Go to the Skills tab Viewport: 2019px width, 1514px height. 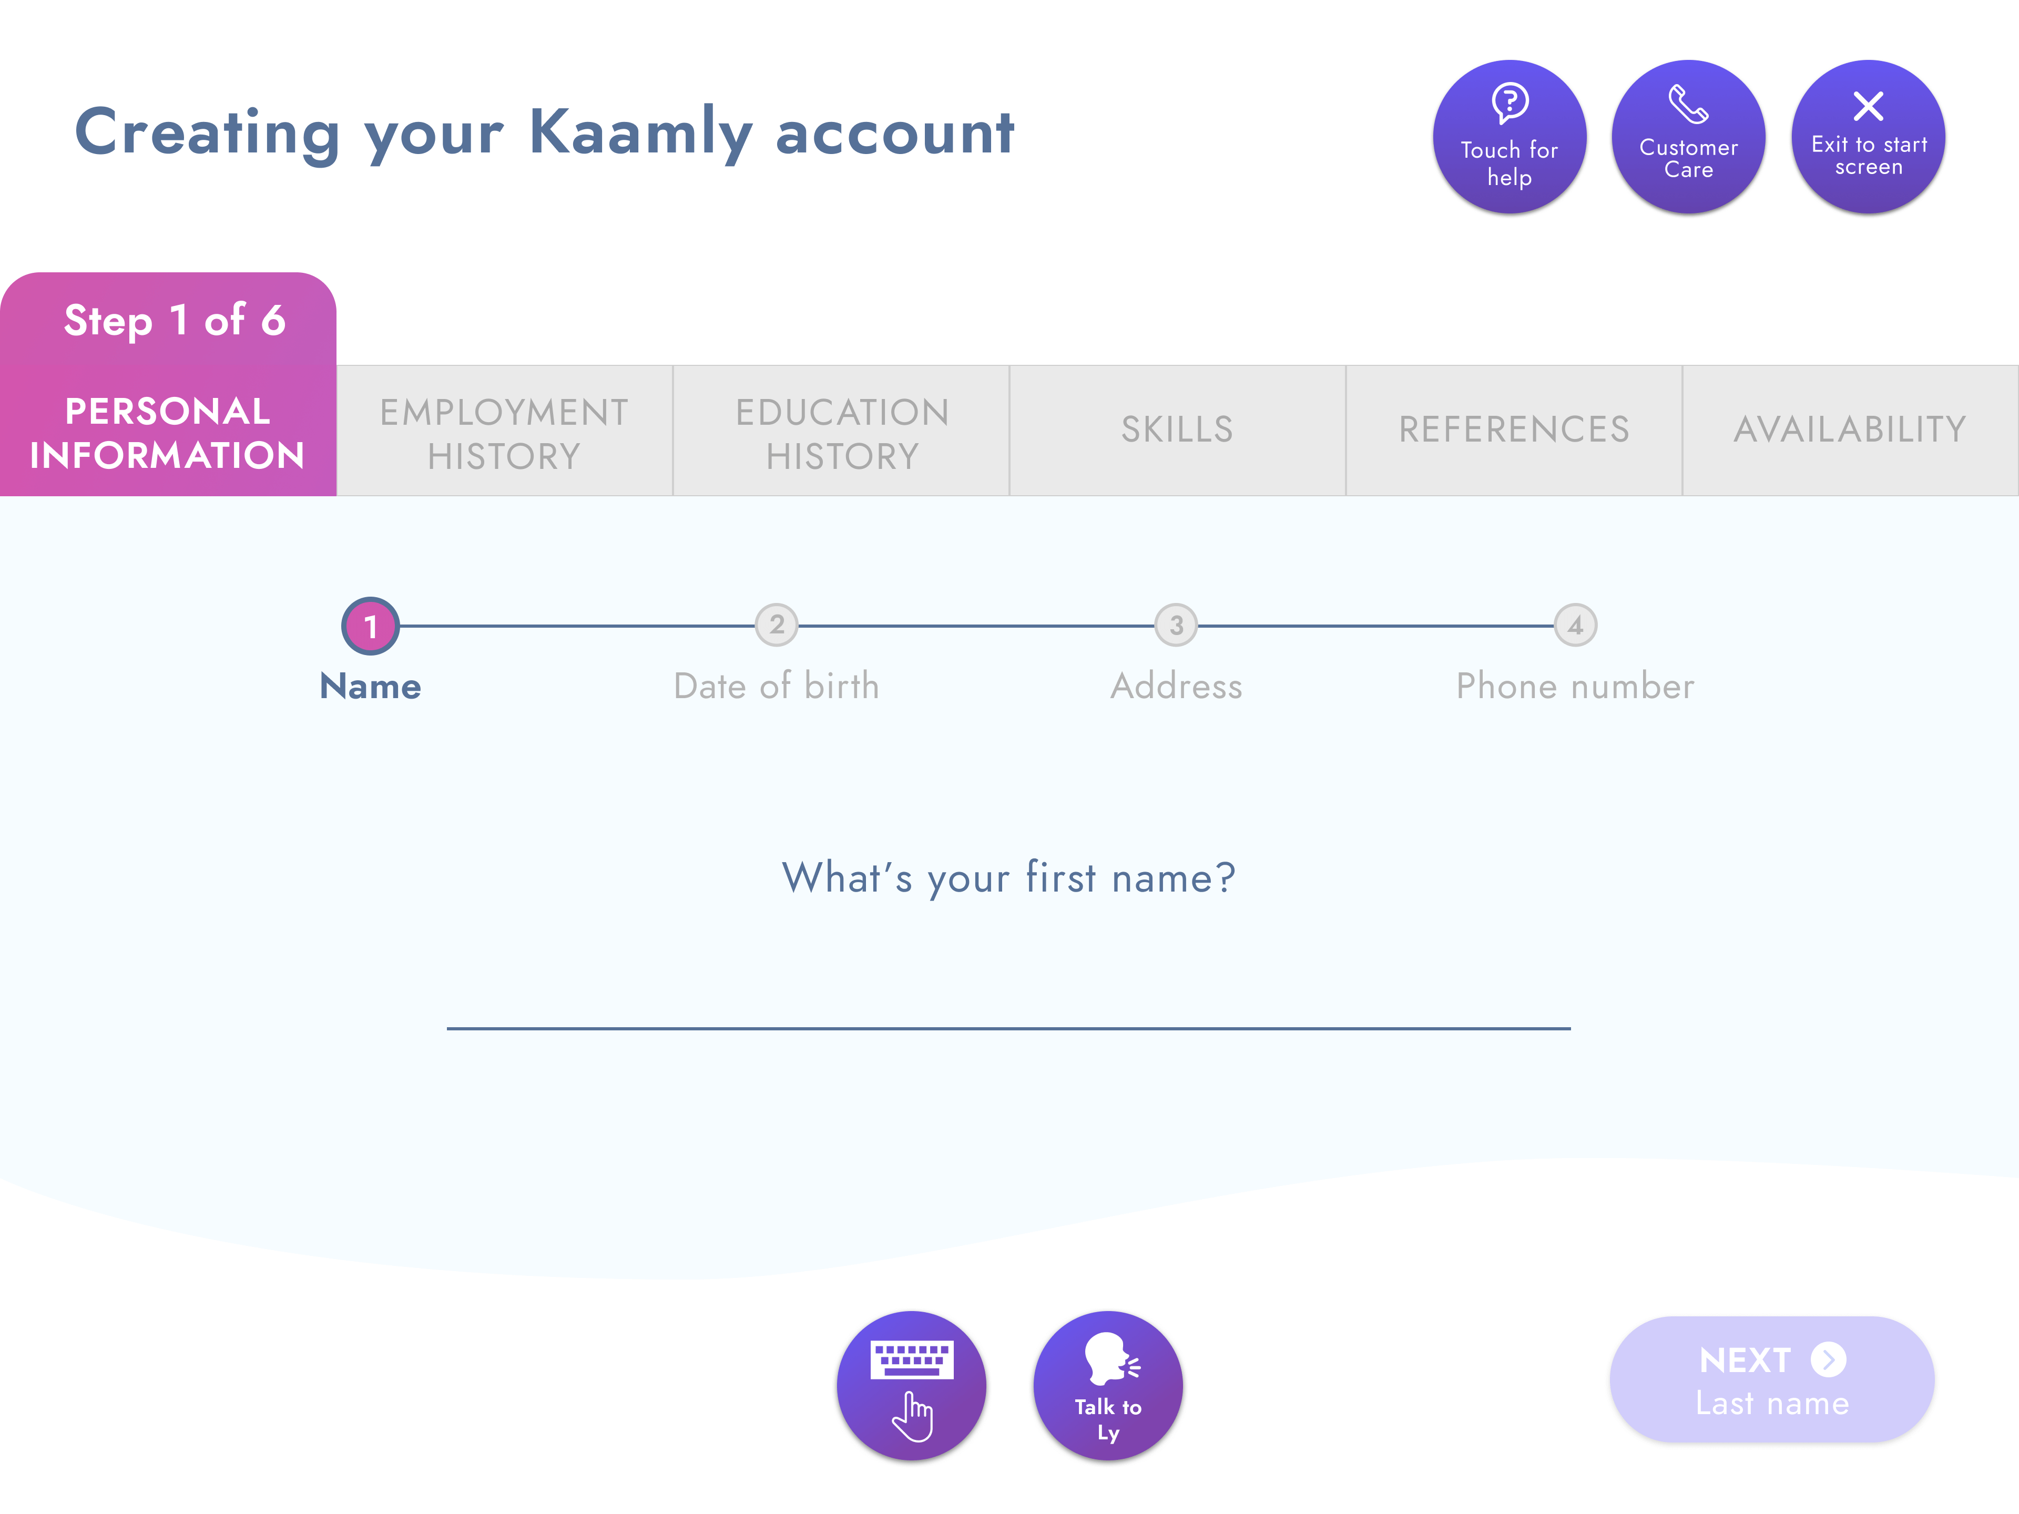click(x=1177, y=431)
